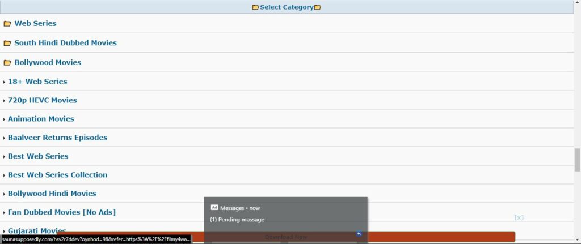Click arrow bullet beside Bollywood Hindi Movies
This screenshot has height=244, width=581.
click(4, 194)
